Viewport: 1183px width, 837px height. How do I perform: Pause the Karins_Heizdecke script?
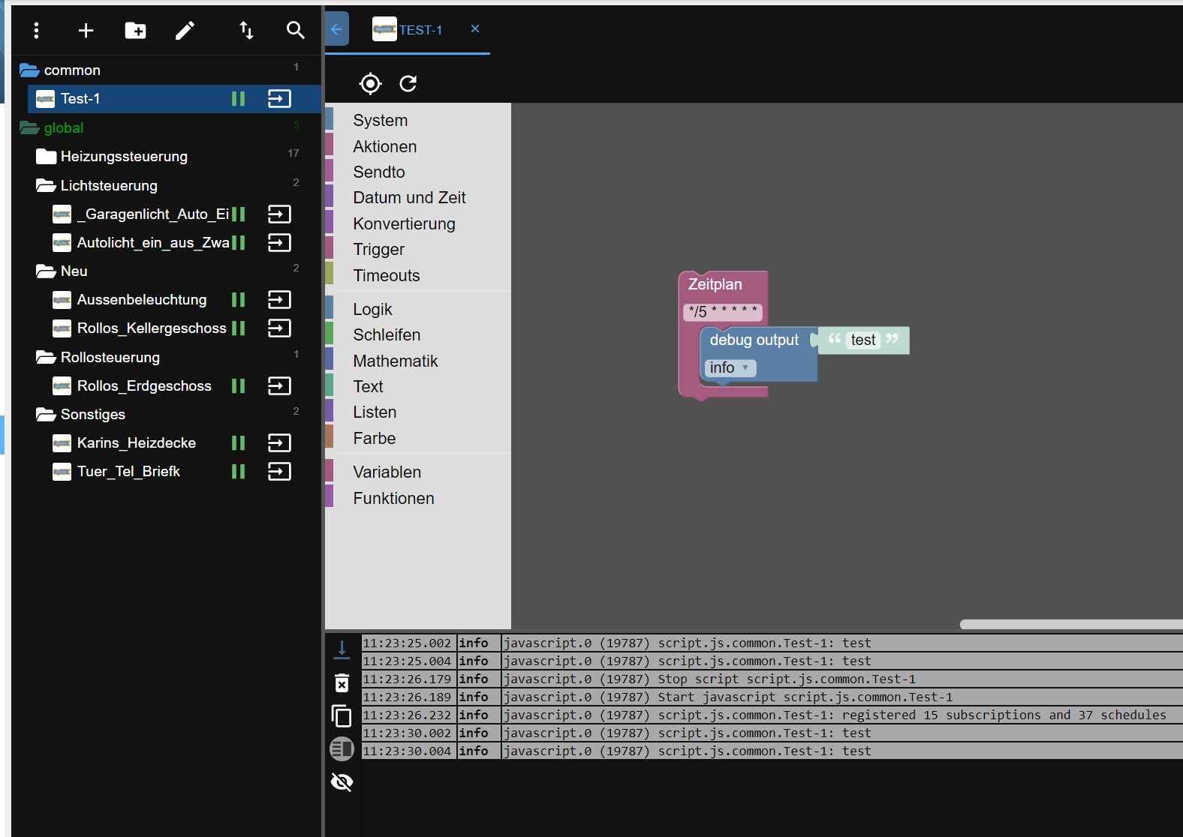pyautogui.click(x=239, y=443)
